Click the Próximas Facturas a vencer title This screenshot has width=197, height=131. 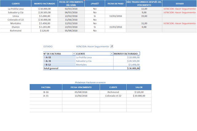coord(90,82)
